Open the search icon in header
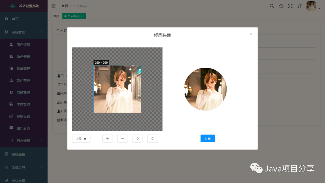Image resolution: width=325 pixels, height=183 pixels. coord(272,6)
